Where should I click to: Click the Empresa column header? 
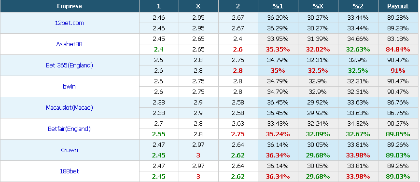(x=70, y=6)
